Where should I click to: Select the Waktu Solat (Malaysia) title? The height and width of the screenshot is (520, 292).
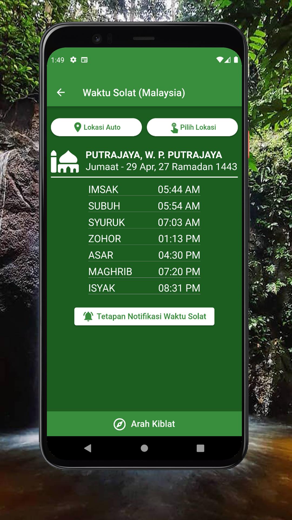pyautogui.click(x=134, y=93)
